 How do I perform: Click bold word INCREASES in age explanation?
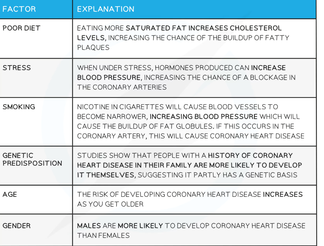click(282, 194)
